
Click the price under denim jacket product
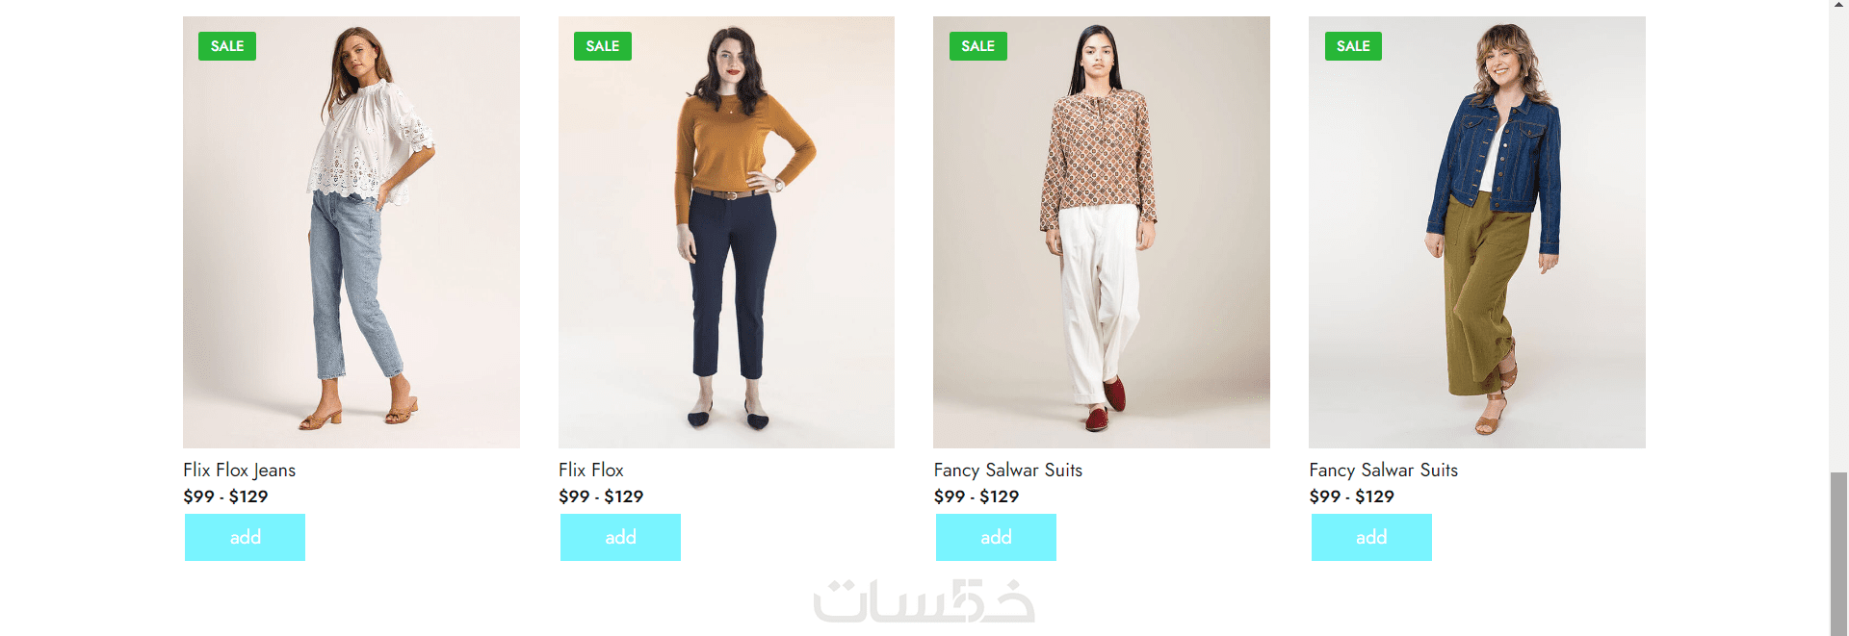(1352, 496)
